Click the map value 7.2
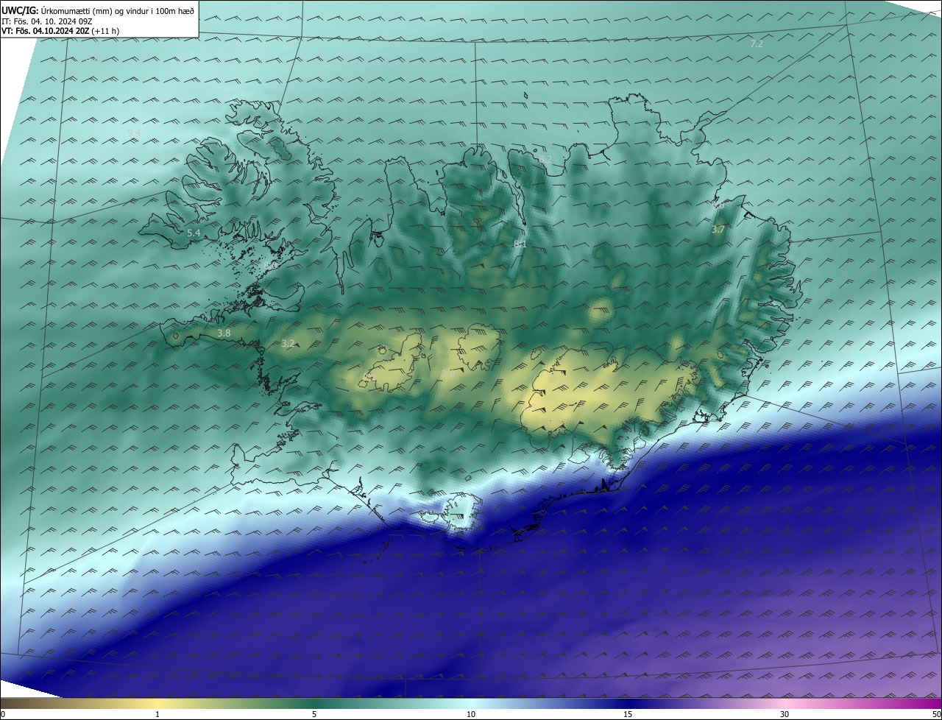 (x=757, y=44)
